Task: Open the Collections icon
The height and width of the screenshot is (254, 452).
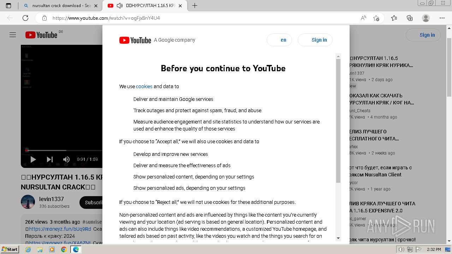Action: (x=410, y=18)
